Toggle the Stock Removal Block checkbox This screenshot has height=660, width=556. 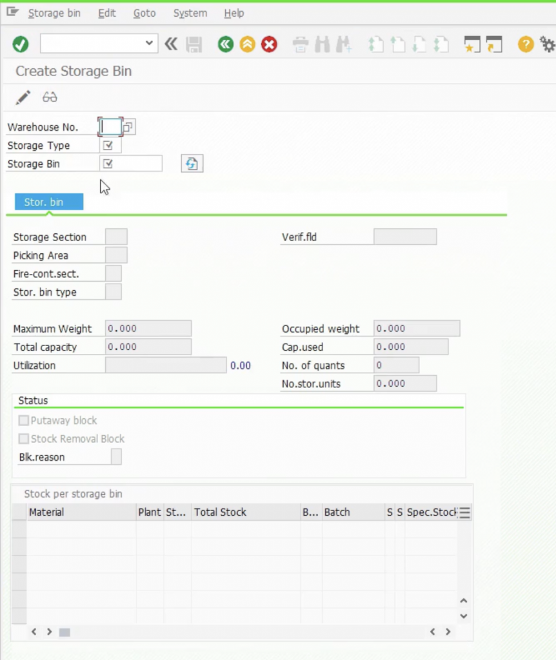24,438
